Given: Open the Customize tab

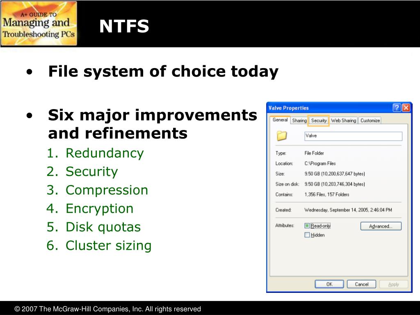Looking at the screenshot, I should (x=370, y=121).
